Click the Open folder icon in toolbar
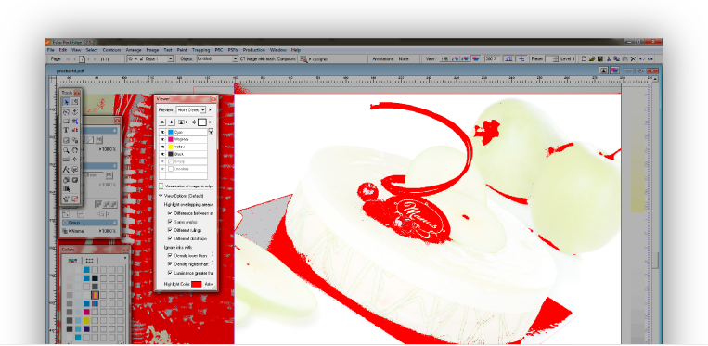The height and width of the screenshot is (346, 708). pos(592,58)
